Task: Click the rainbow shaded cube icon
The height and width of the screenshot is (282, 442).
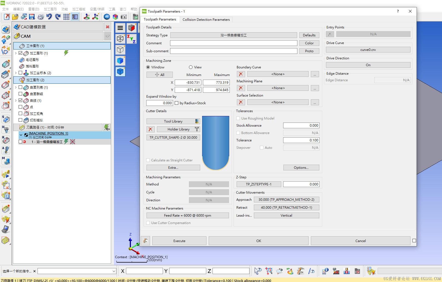Action: [x=115, y=17]
